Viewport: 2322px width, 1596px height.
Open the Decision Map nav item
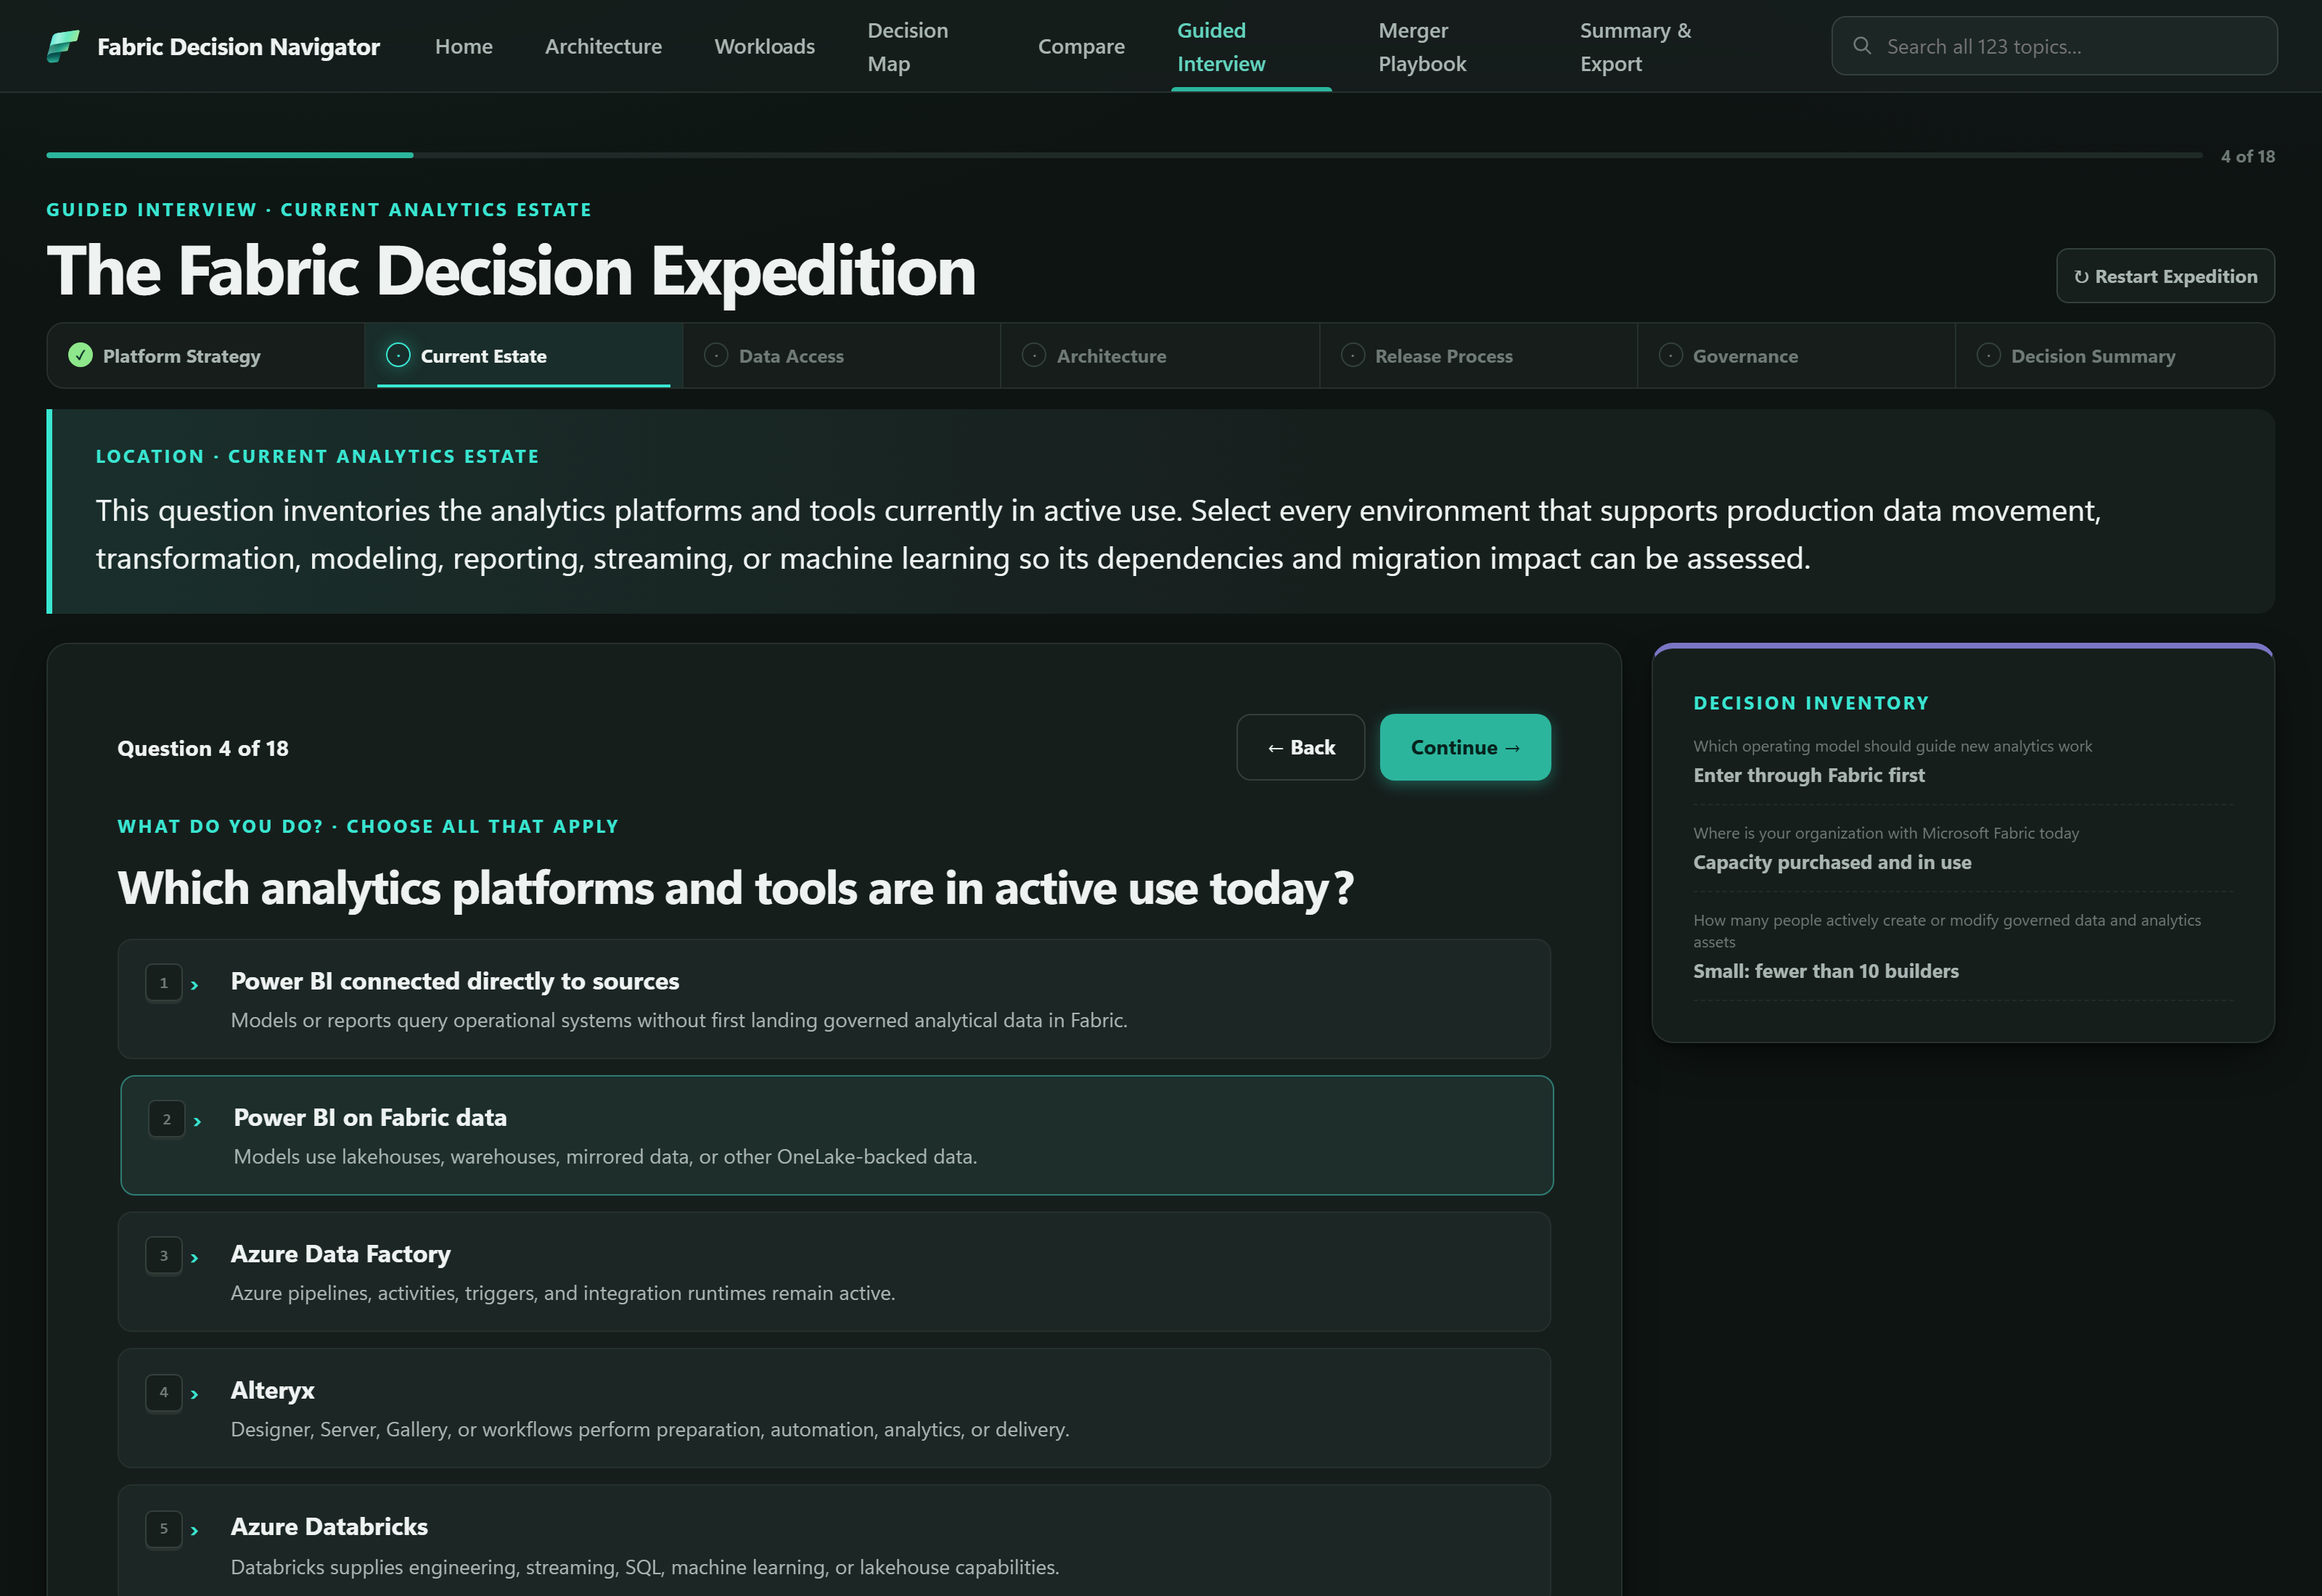tap(908, 47)
